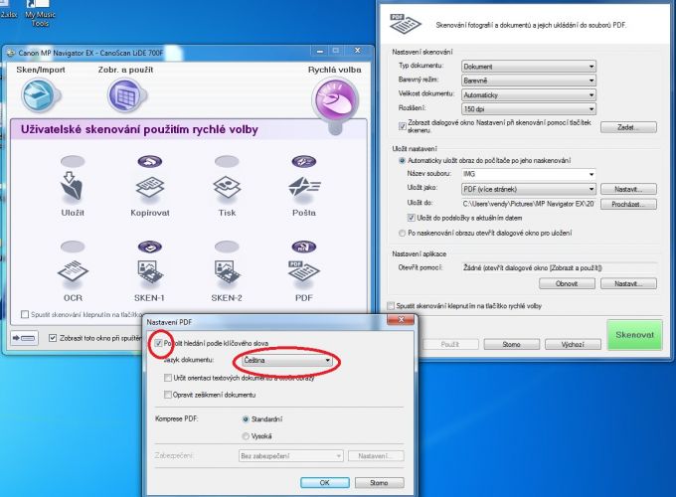Click the Pošta mail icon
Image resolution: width=676 pixels, height=497 pixels.
[304, 187]
